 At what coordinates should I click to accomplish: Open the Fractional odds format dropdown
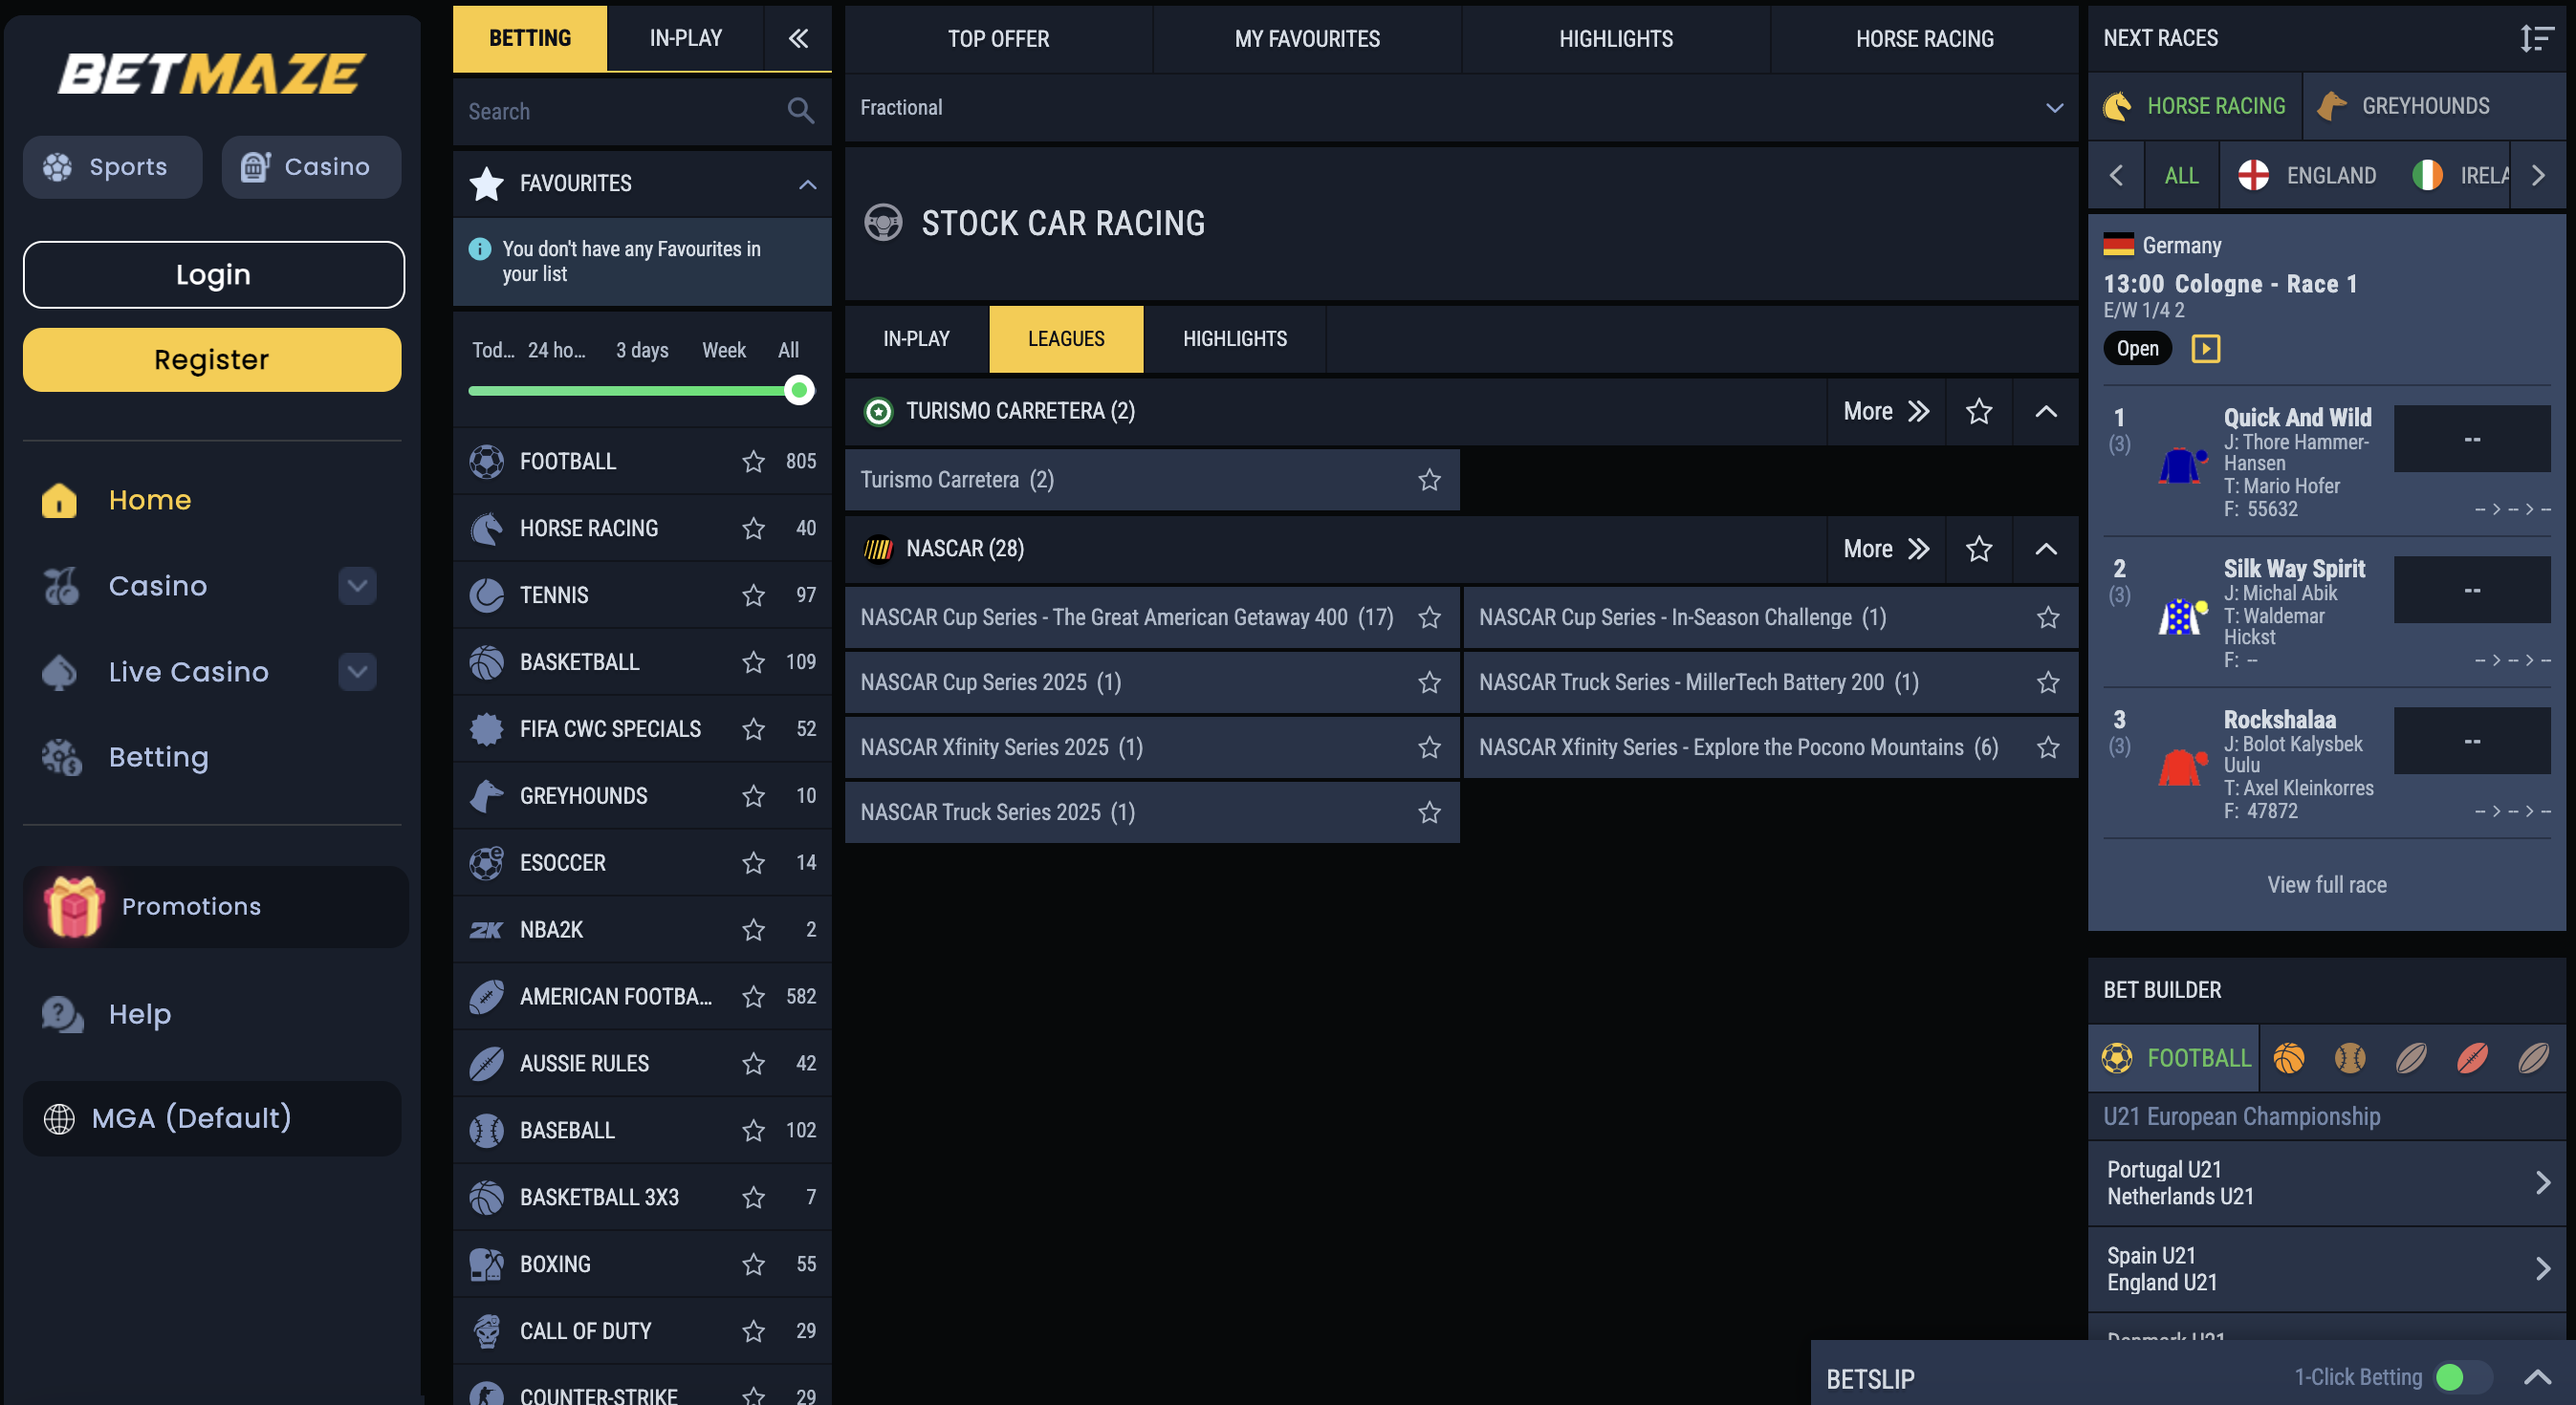[x=2054, y=107]
